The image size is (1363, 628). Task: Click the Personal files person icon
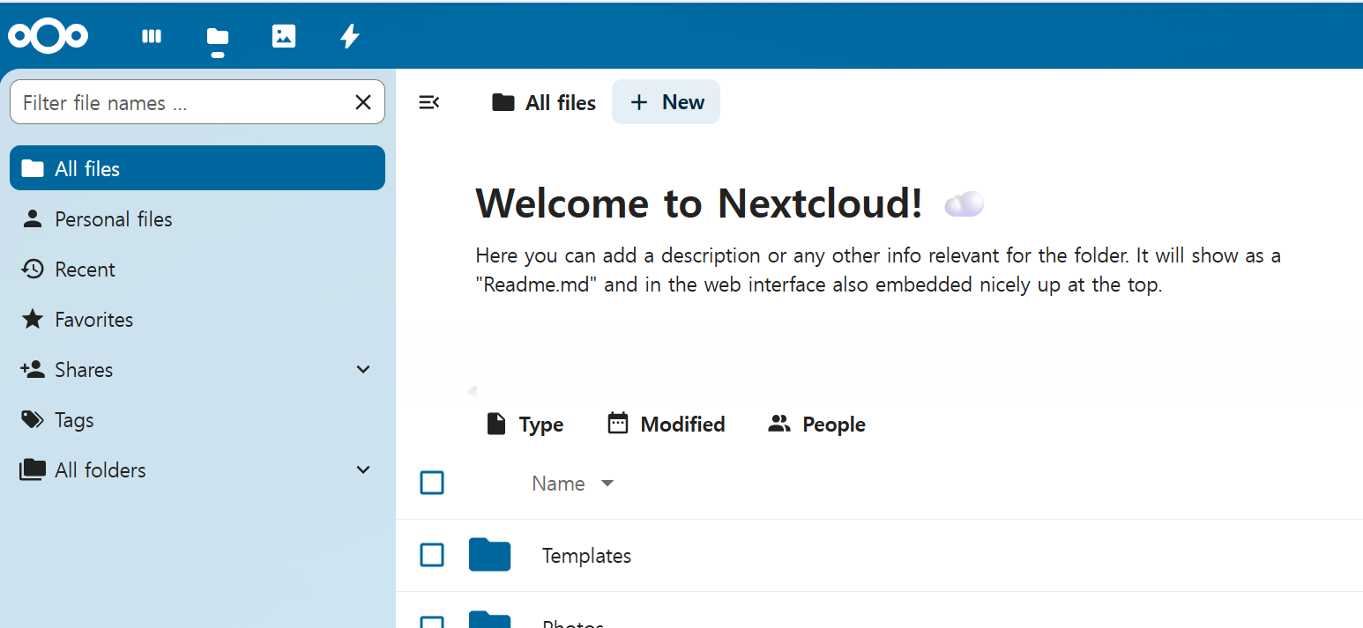point(33,218)
